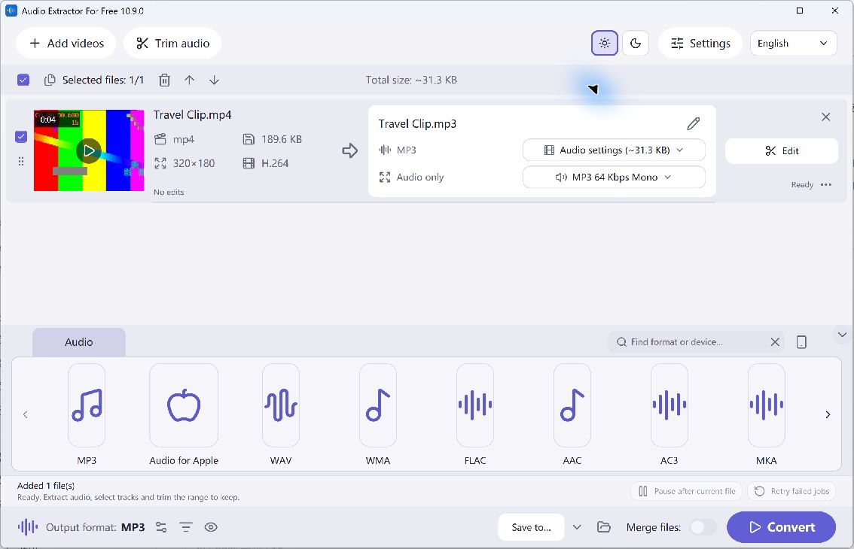Click the Output format: MP3 label

coord(96,527)
